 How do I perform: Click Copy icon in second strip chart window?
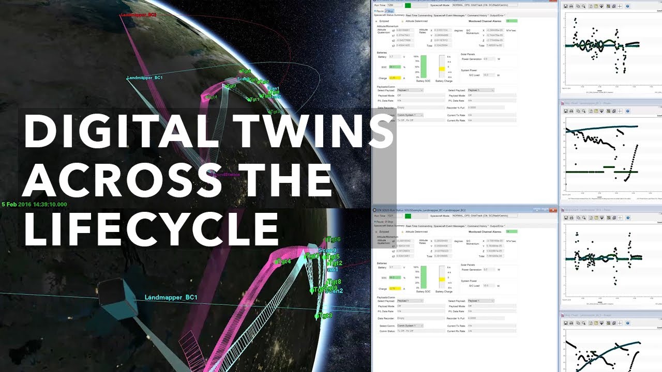(578, 111)
